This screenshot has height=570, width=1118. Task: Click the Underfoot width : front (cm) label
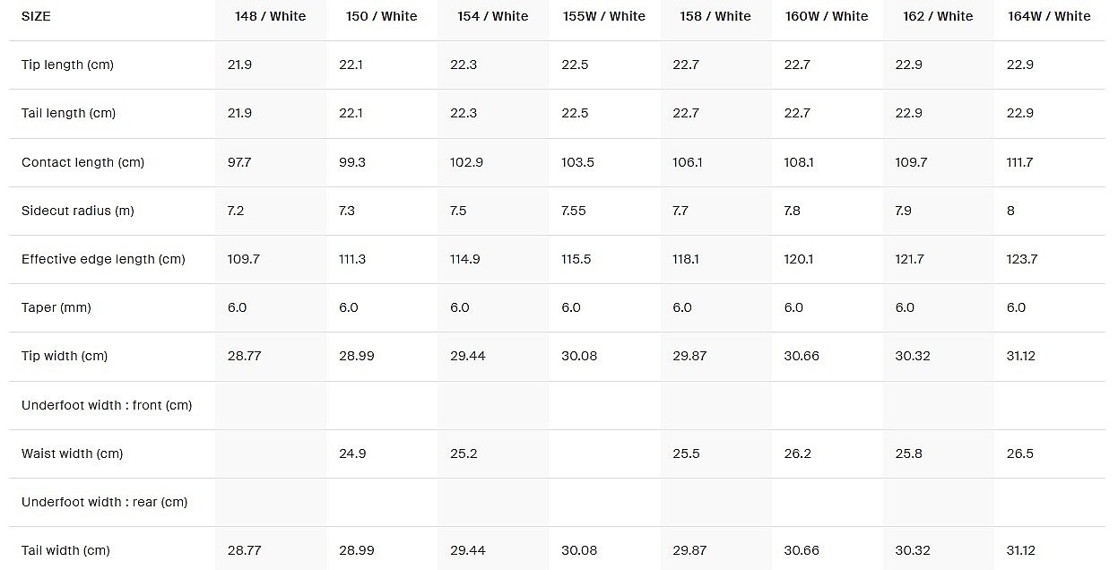107,405
